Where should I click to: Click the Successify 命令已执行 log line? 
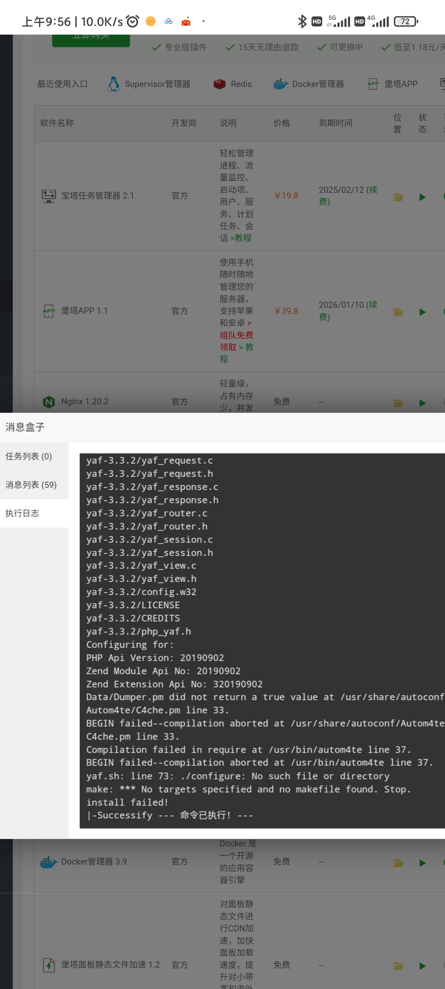pyautogui.click(x=169, y=816)
